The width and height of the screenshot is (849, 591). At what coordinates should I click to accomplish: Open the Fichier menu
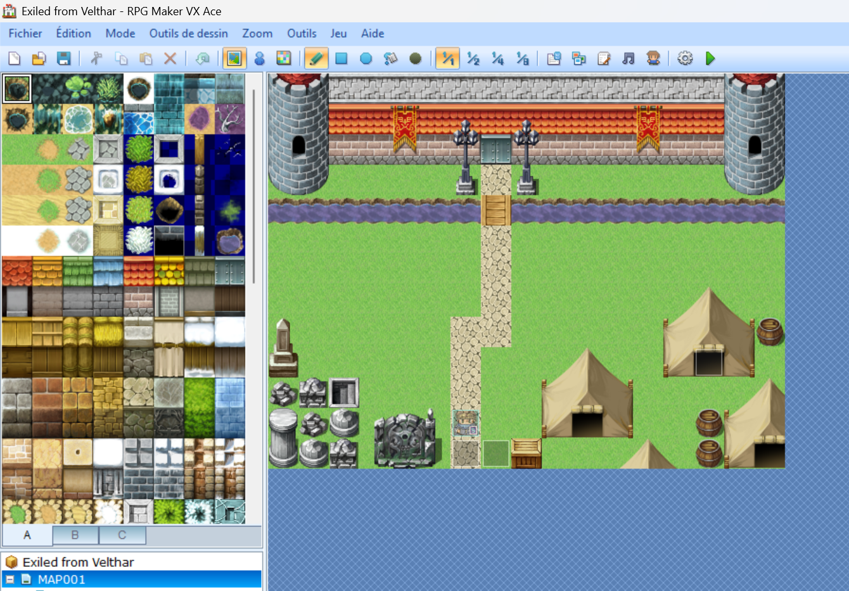click(25, 34)
